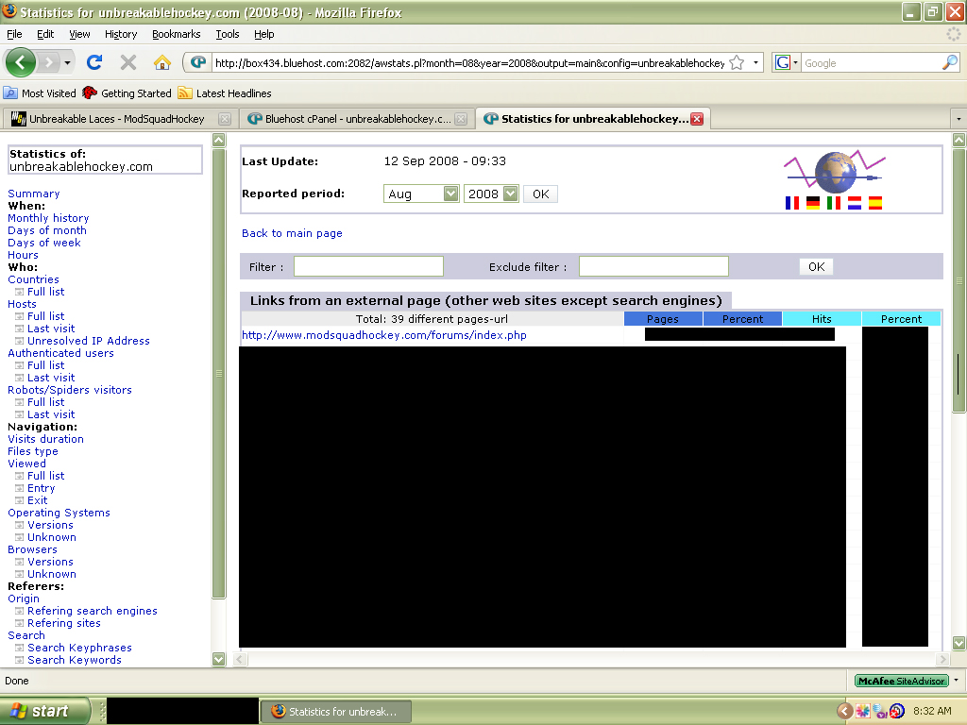Open the back-history dropdown arrow
Viewport: 967px width, 725px height.
point(67,63)
